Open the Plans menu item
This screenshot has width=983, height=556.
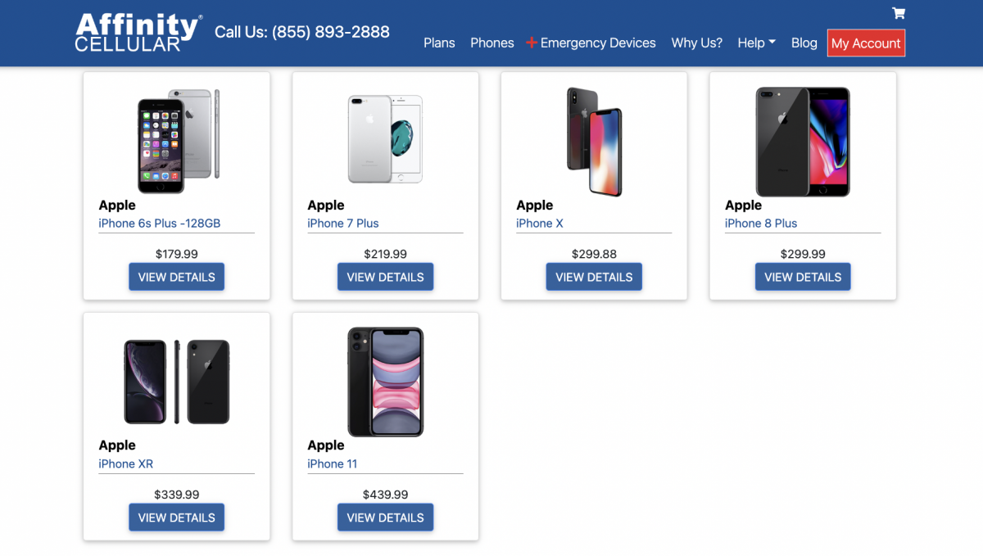(439, 43)
